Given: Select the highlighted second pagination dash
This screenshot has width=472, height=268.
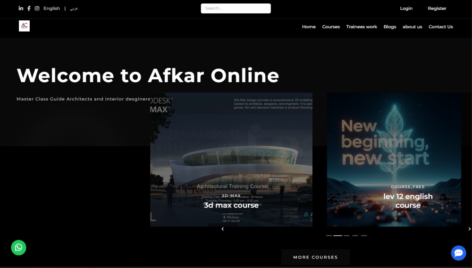Looking at the screenshot, I should [338, 235].
